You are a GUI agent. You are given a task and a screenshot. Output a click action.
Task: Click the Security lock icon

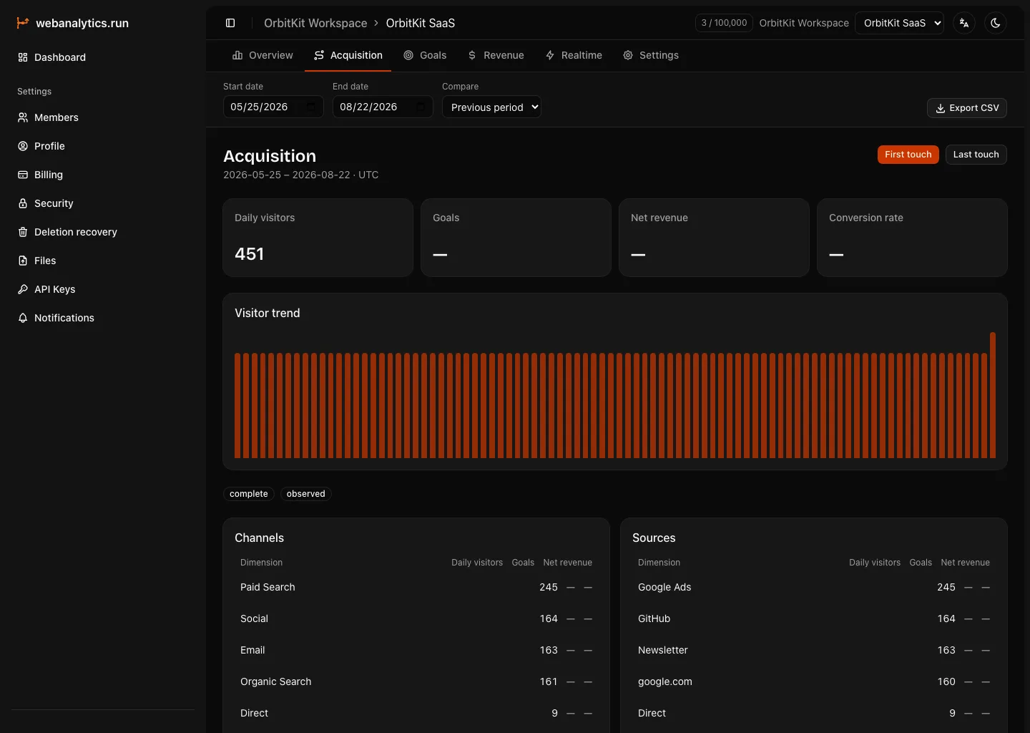point(23,203)
